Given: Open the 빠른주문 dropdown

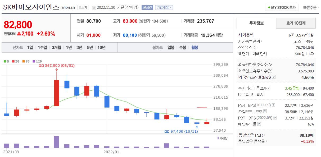Looking at the screenshot, I should [x=311, y=7].
